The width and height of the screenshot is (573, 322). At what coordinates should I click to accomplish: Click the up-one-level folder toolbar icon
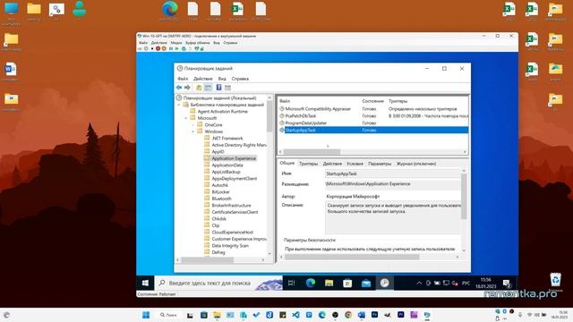tap(199, 88)
